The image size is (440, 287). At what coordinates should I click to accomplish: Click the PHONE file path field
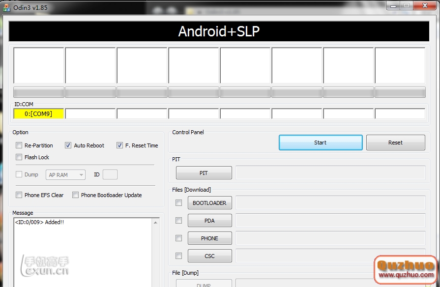(x=330, y=238)
